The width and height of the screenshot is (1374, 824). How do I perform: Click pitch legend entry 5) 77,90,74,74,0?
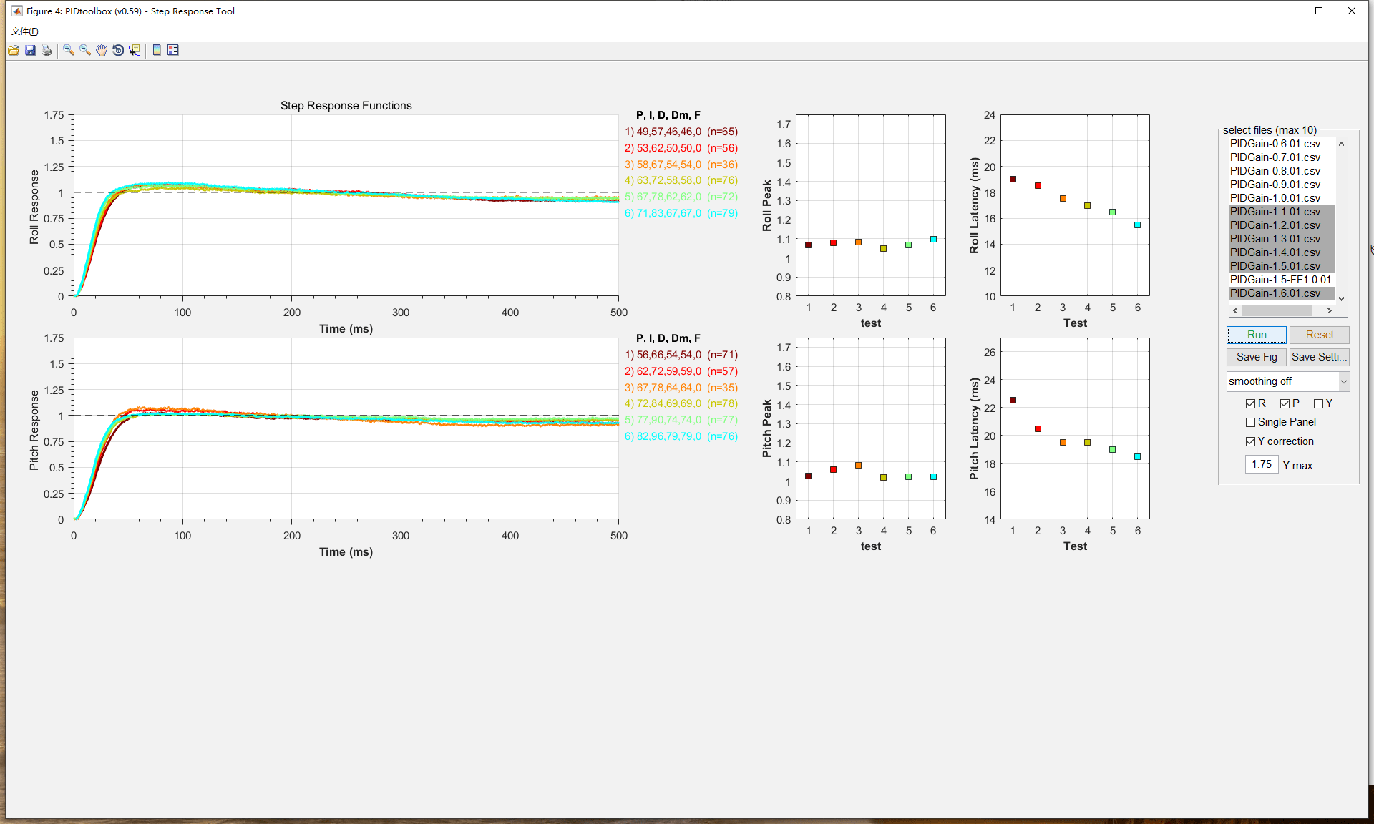[681, 420]
